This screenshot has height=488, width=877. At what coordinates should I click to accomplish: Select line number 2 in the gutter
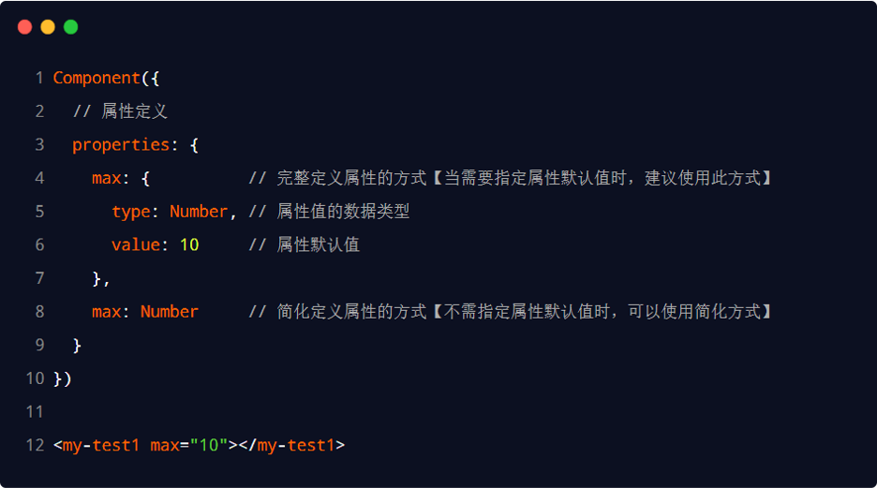point(39,111)
